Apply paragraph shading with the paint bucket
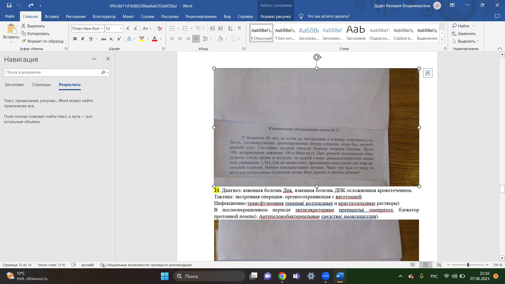 220,39
